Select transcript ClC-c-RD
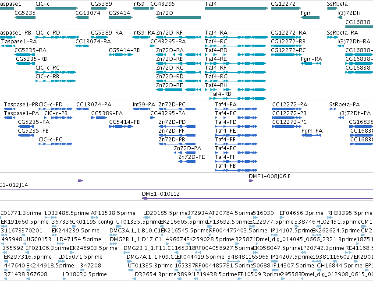 tap(57, 37)
